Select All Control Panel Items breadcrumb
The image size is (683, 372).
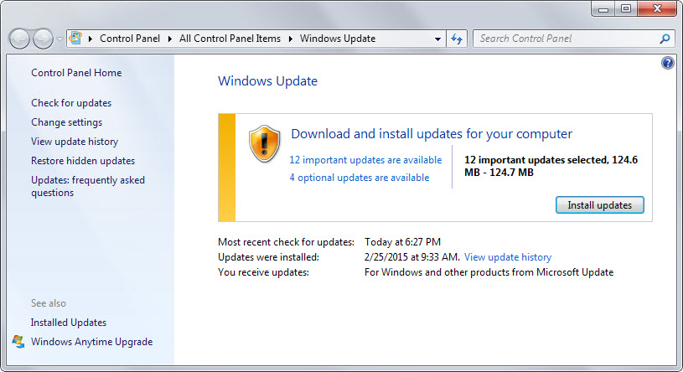pyautogui.click(x=230, y=39)
